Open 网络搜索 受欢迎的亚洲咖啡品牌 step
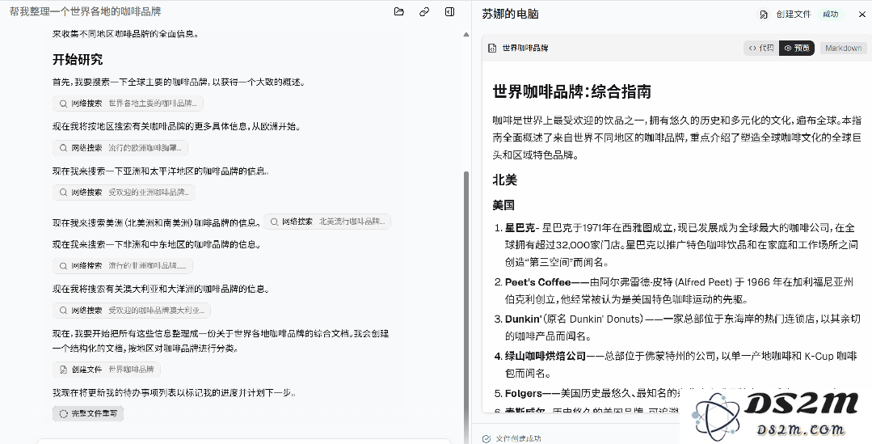The image size is (872, 444). point(124,192)
